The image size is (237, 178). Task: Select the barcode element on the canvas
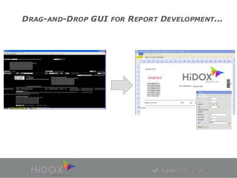point(228,83)
